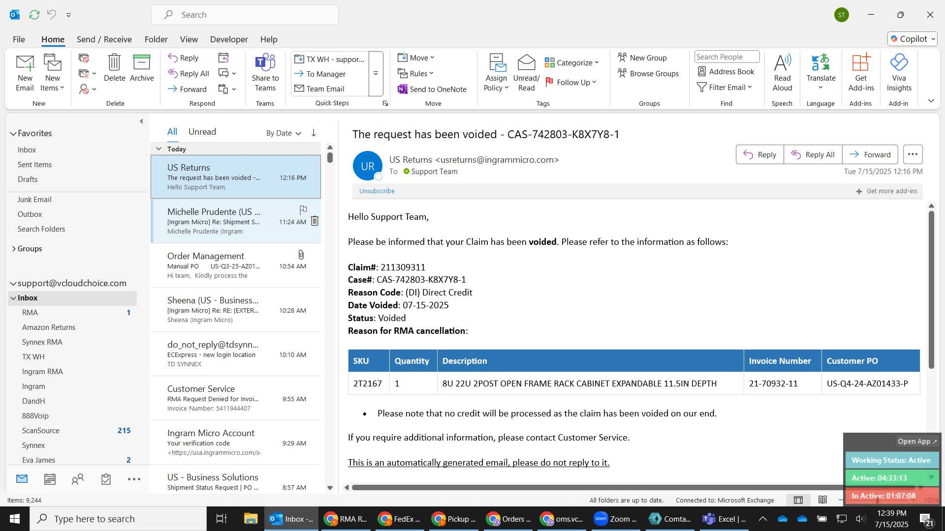Click the Search People field
This screenshot has width=945, height=531.
pos(727,57)
